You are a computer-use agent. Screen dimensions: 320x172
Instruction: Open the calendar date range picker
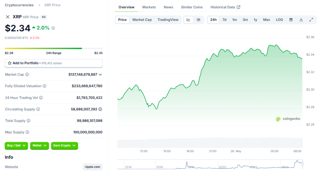(x=291, y=20)
